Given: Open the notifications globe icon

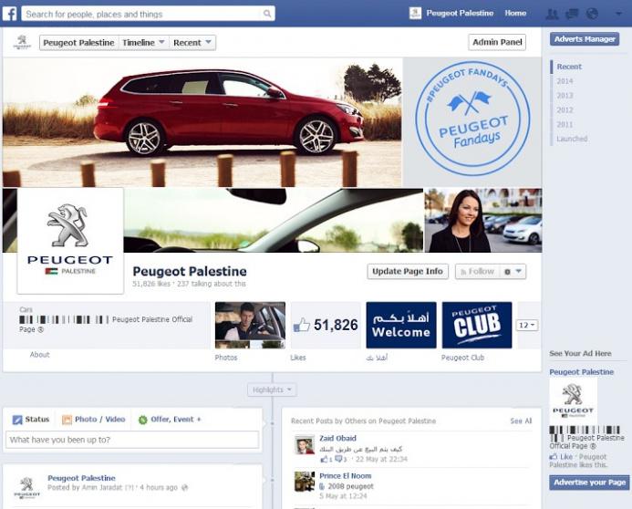Looking at the screenshot, I should [x=592, y=14].
